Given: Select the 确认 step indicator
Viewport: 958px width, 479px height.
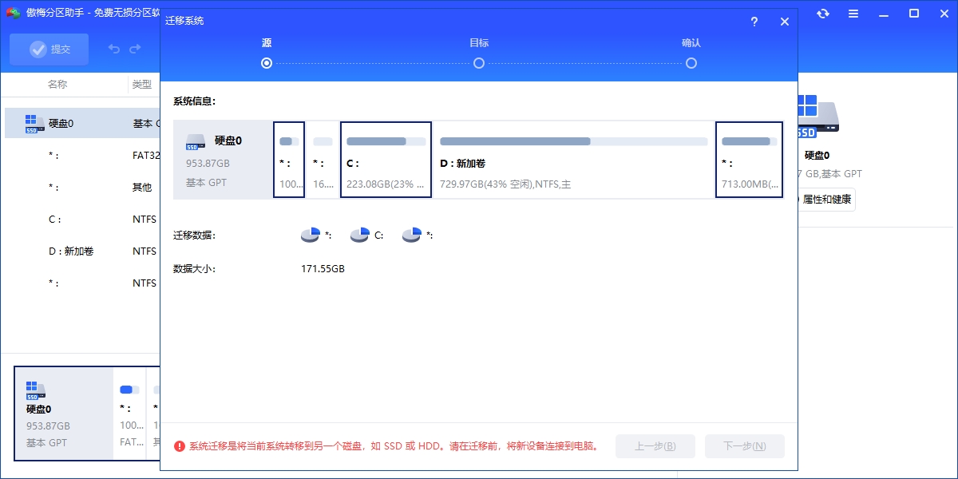Looking at the screenshot, I should point(691,62).
